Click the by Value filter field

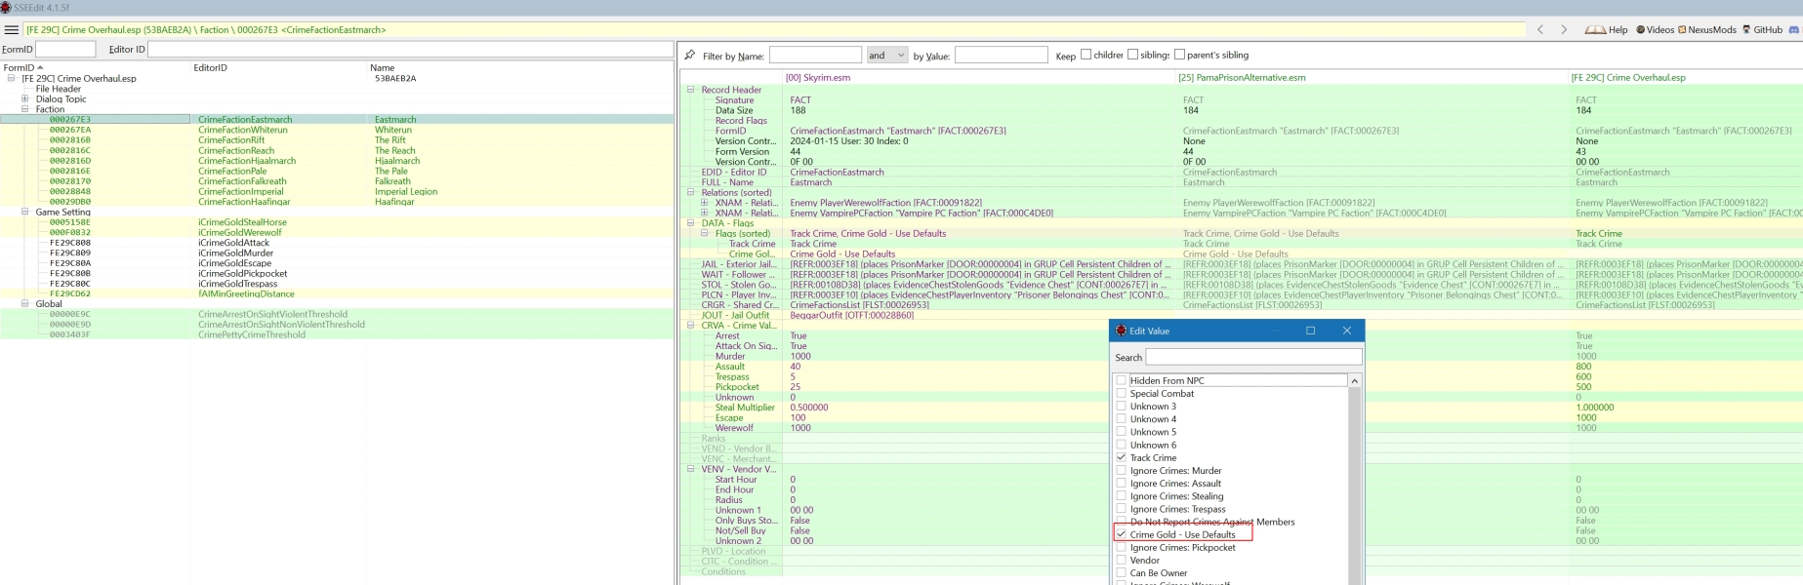pos(1001,56)
